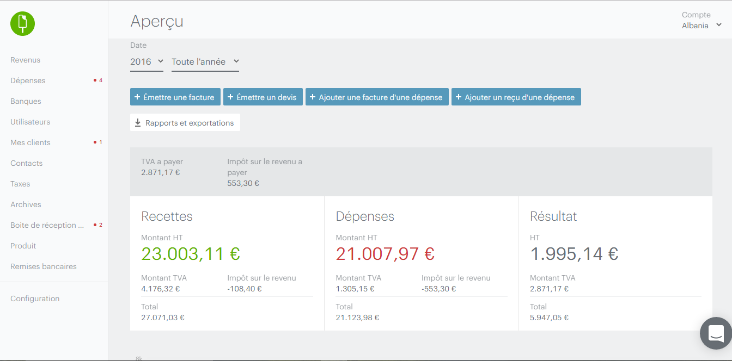
Task: Navigate to Banques section
Action: click(x=26, y=101)
